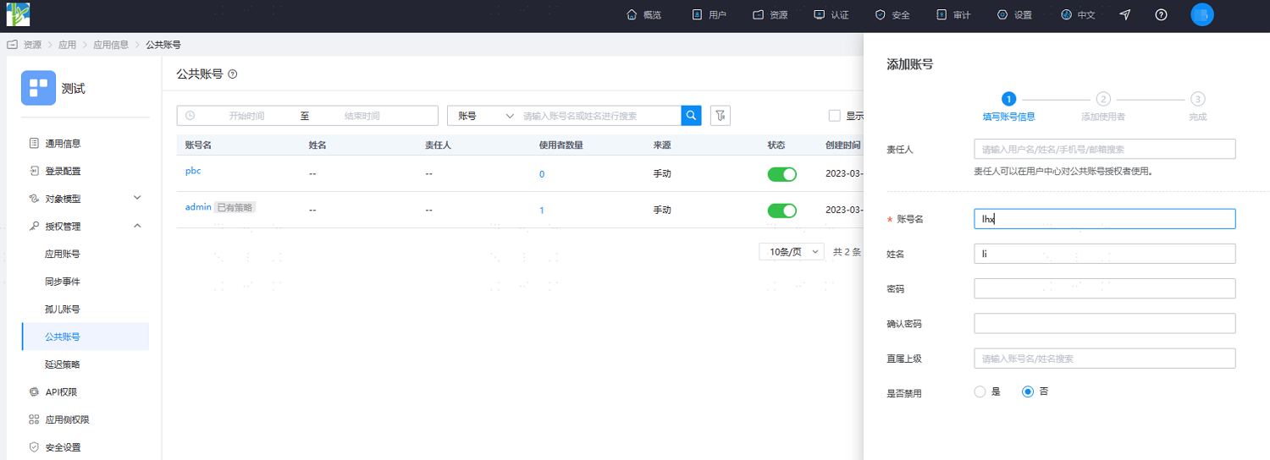
Task: Open the user avatar menu
Action: [x=1202, y=14]
